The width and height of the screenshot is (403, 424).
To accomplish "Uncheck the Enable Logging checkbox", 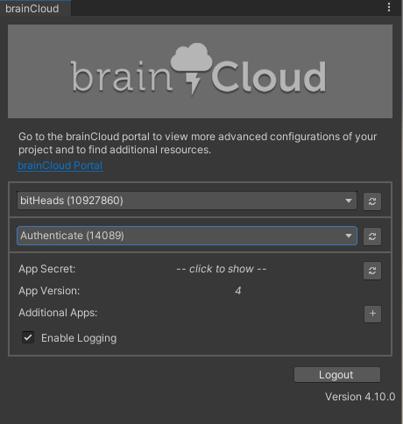I will tap(28, 337).
